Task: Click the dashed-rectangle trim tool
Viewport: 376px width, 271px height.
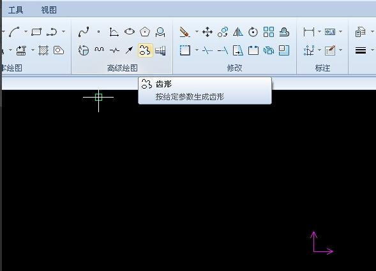Action: pyautogui.click(x=185, y=50)
